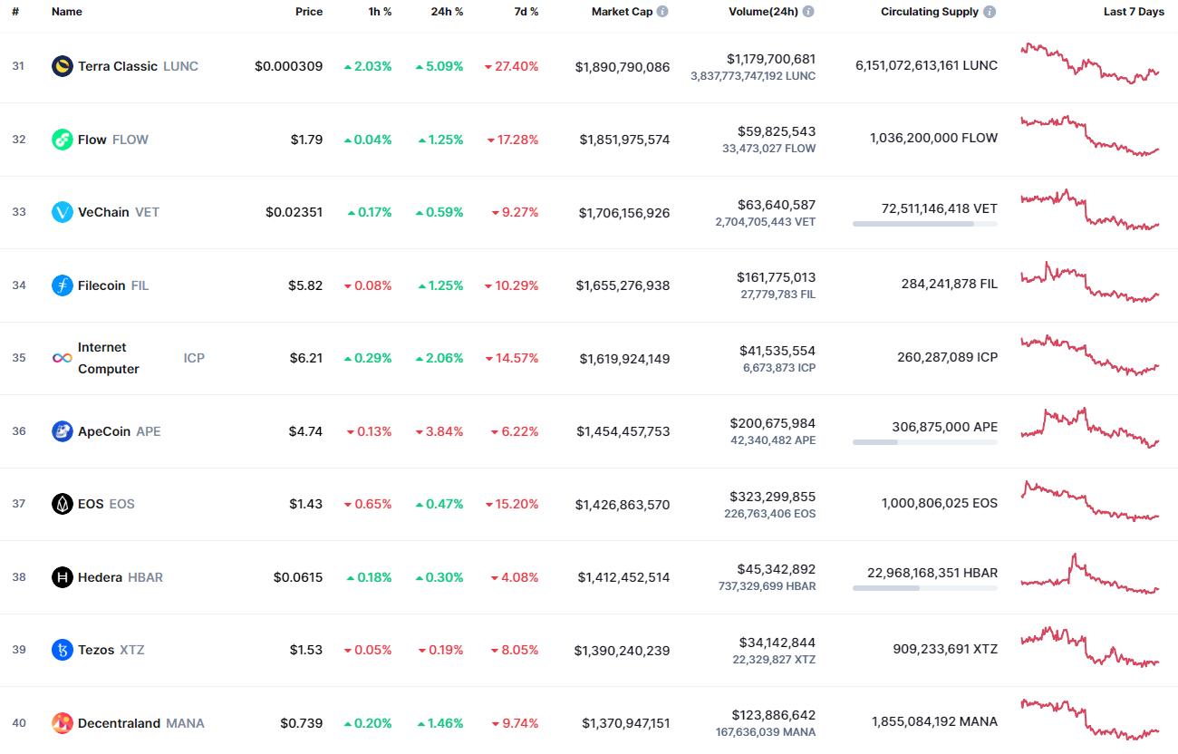Click the VeChain coin logo
The width and height of the screenshot is (1178, 754).
[x=63, y=212]
